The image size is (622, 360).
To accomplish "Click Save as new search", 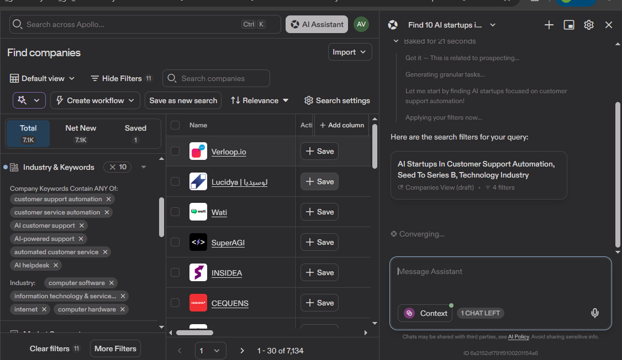I will click(183, 100).
